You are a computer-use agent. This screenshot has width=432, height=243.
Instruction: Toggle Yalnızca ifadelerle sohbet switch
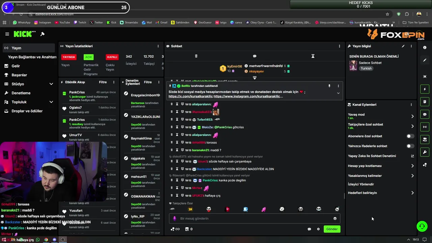410,146
